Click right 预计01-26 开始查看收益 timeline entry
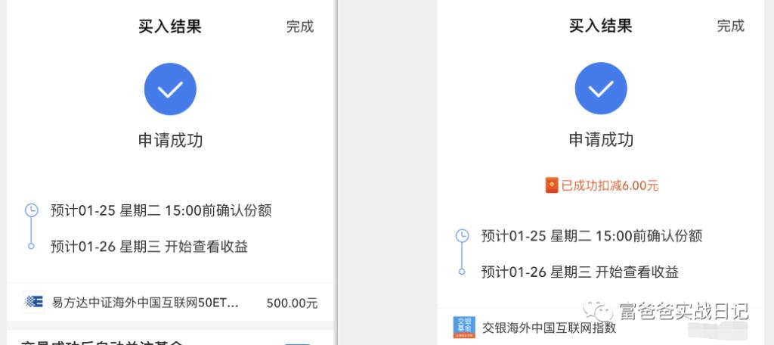This screenshot has width=774, height=345. click(x=580, y=272)
